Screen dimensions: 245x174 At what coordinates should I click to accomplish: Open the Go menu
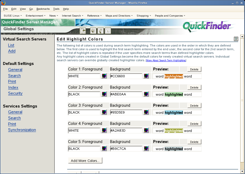click(x=31, y=9)
